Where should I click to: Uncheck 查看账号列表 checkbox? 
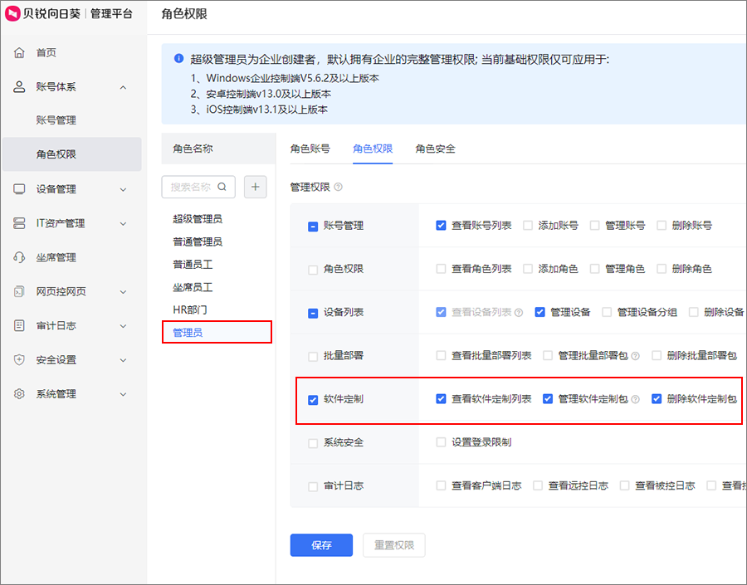[x=442, y=226]
